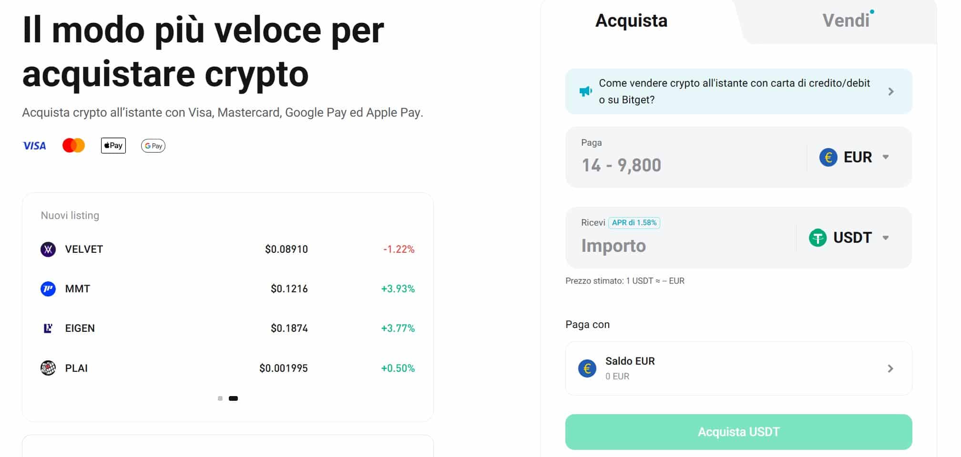
Task: Expand the Saldo EUR payment method
Action: tap(889, 368)
